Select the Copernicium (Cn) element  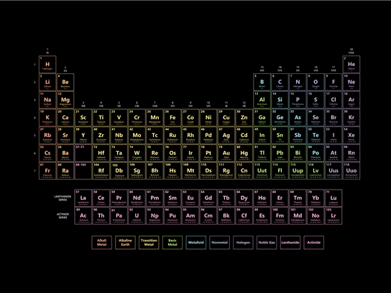(x=244, y=171)
